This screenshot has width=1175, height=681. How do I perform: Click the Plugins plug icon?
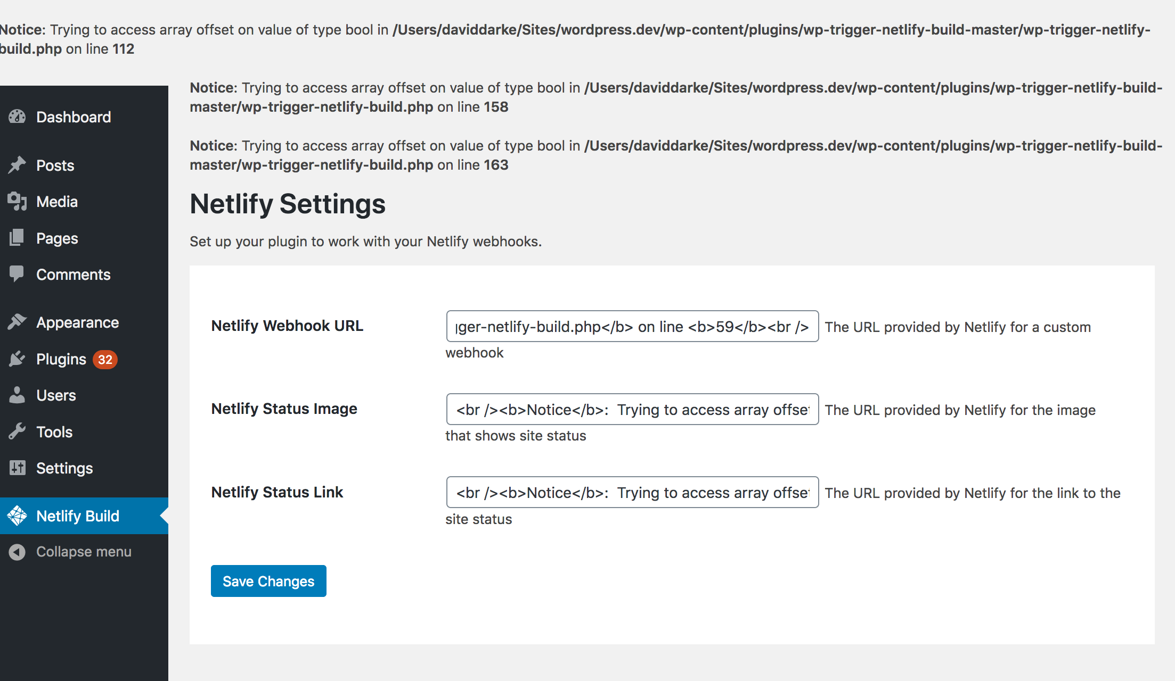(x=17, y=359)
